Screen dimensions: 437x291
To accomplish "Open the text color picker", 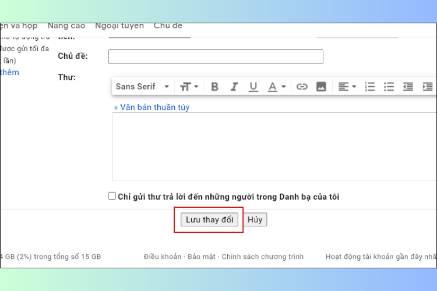I will (x=276, y=87).
